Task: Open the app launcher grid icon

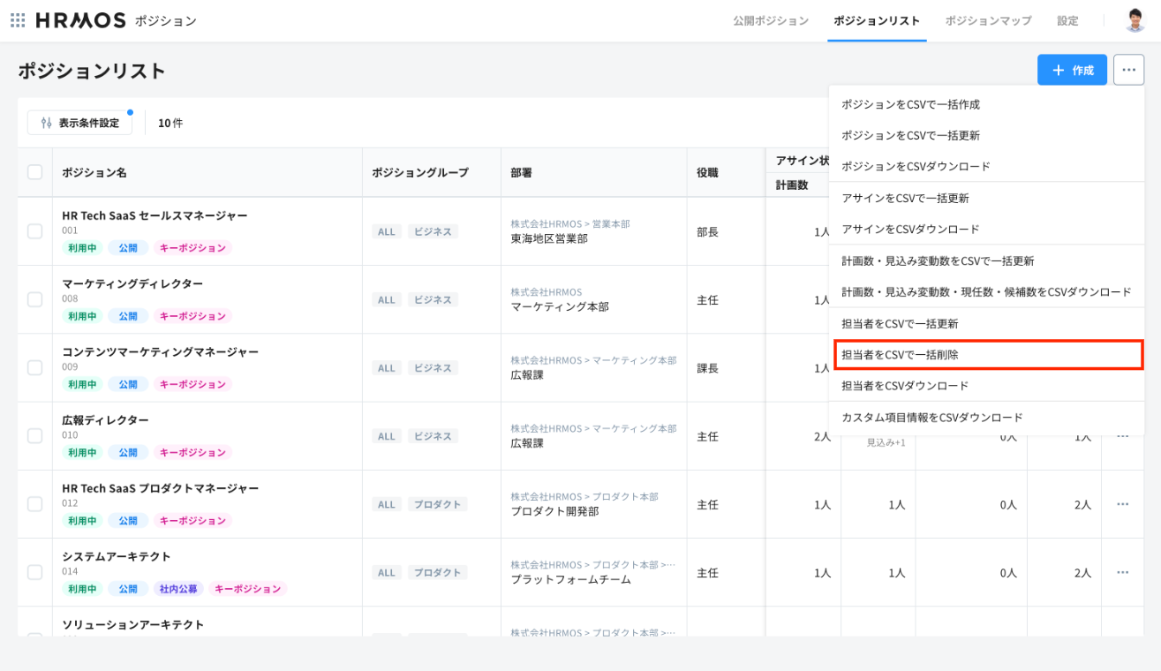Action: 18,20
